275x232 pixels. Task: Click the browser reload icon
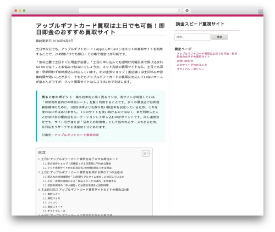coord(179,10)
